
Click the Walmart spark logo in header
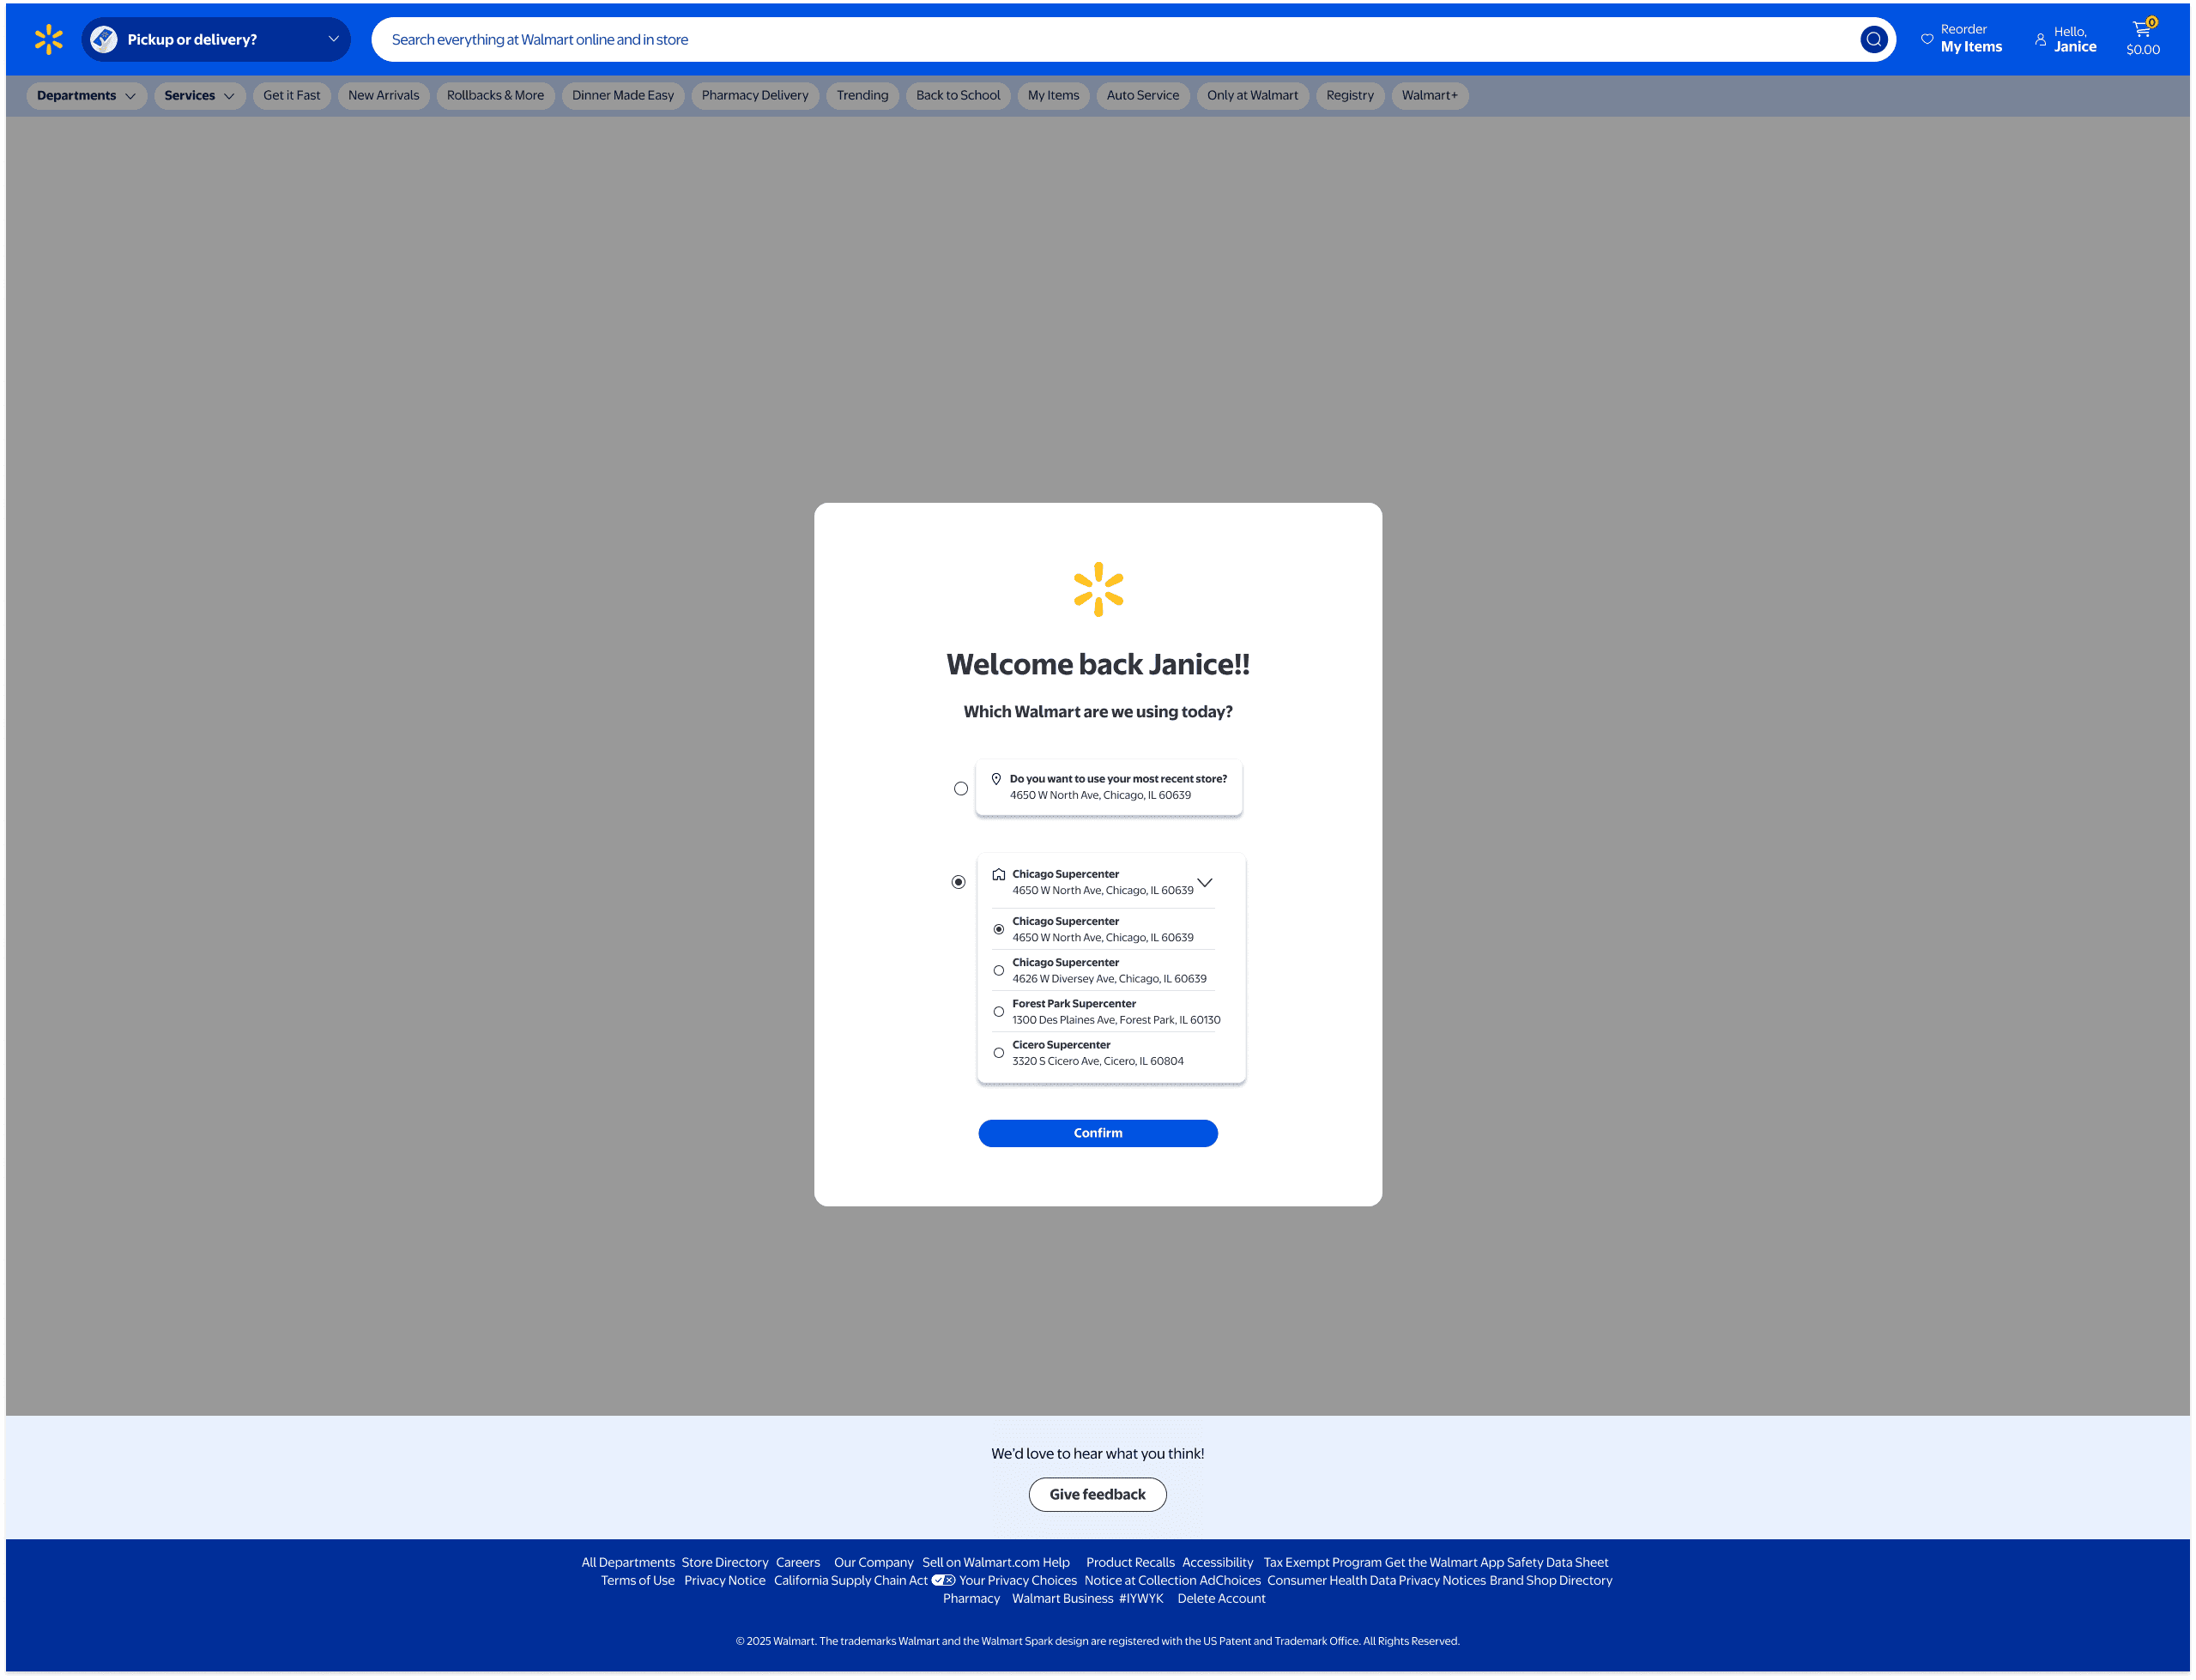point(48,40)
